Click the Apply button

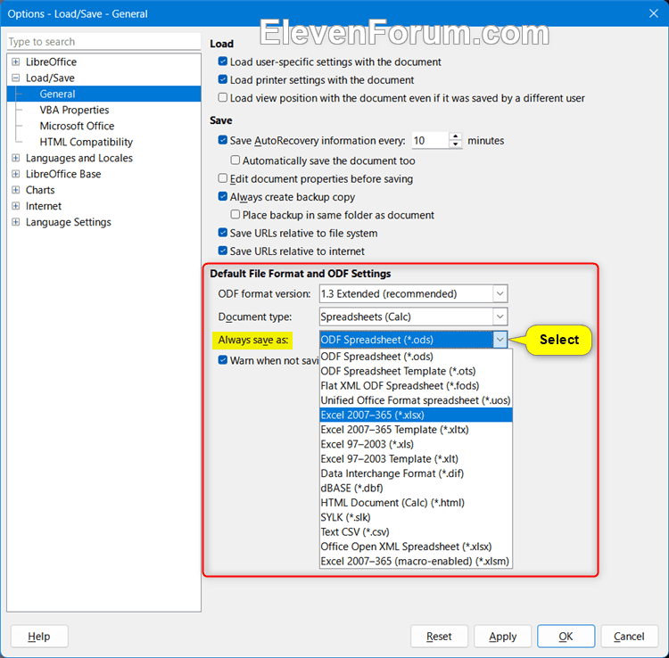pos(502,637)
